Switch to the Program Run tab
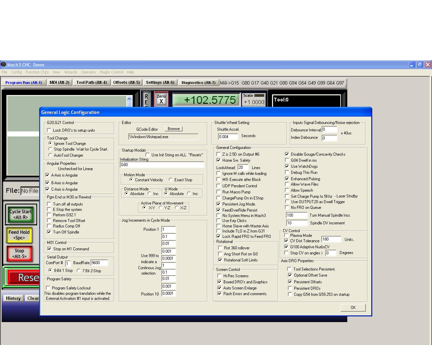 pos(24,83)
